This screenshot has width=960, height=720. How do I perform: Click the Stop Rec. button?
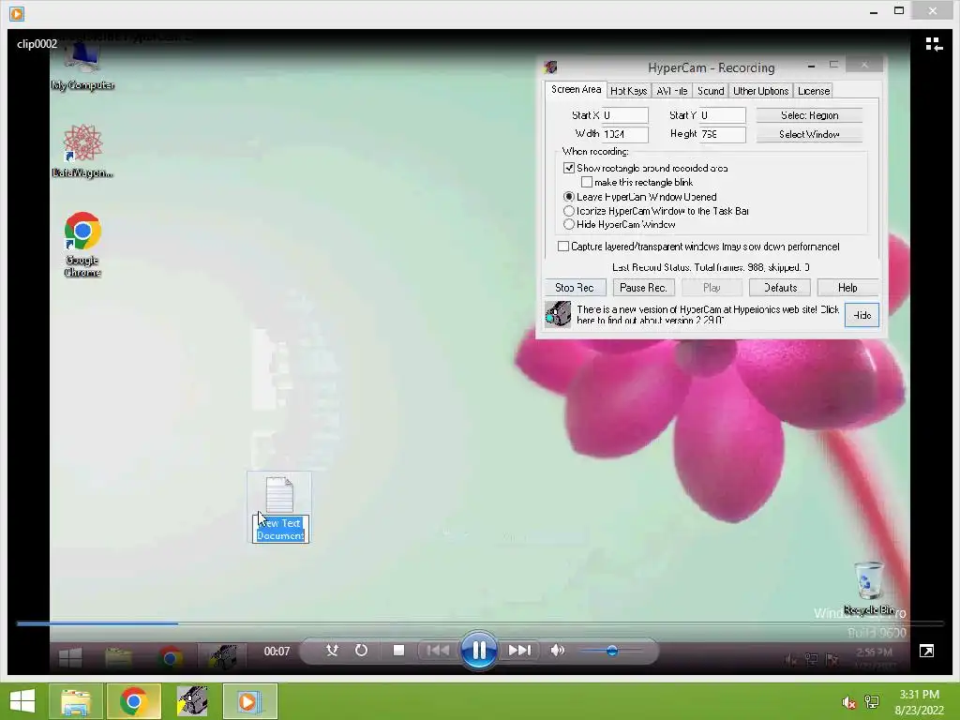[x=575, y=287]
